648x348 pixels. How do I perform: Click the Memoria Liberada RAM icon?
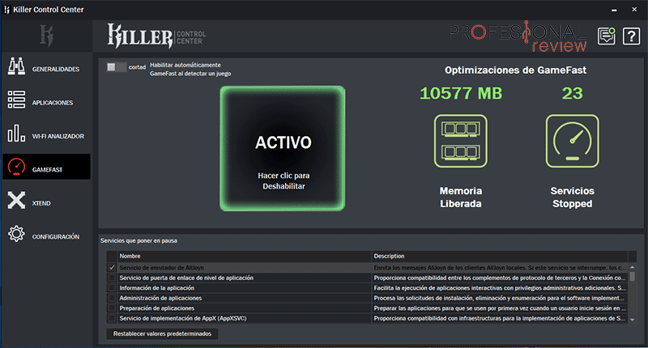(x=460, y=141)
